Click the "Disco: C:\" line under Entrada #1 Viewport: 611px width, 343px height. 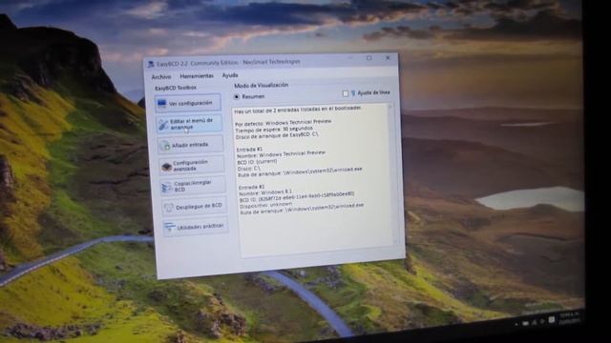pos(249,169)
